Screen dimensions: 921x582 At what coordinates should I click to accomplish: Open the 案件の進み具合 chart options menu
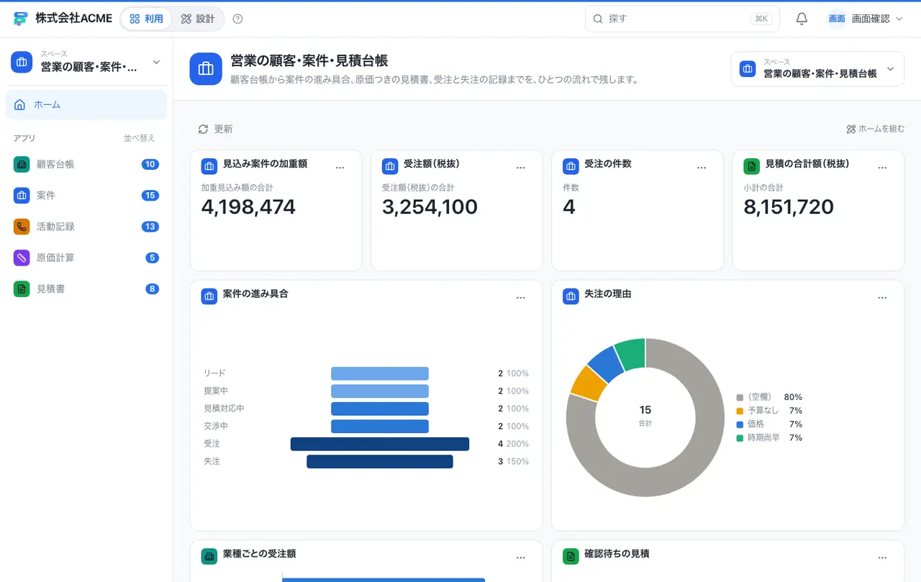(x=521, y=298)
